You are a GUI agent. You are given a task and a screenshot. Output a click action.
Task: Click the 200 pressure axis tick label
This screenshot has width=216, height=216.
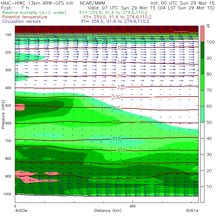[8, 53]
